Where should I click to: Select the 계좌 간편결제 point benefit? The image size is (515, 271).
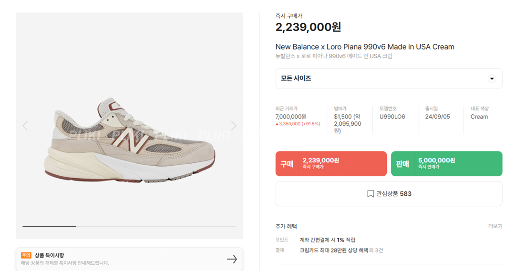(x=327, y=240)
